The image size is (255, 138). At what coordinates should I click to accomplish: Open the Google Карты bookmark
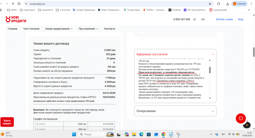132,10
